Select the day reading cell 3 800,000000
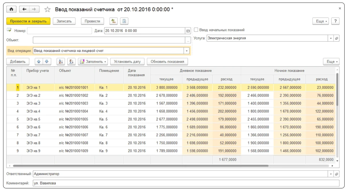The width and height of the screenshot is (348, 192). tap(166, 87)
